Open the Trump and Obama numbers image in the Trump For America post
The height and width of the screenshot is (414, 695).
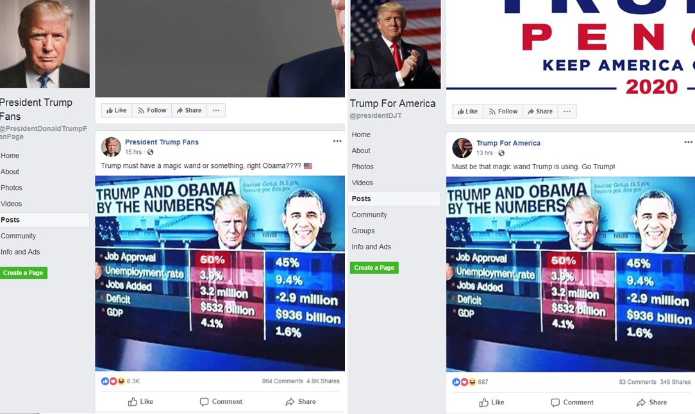(571, 274)
